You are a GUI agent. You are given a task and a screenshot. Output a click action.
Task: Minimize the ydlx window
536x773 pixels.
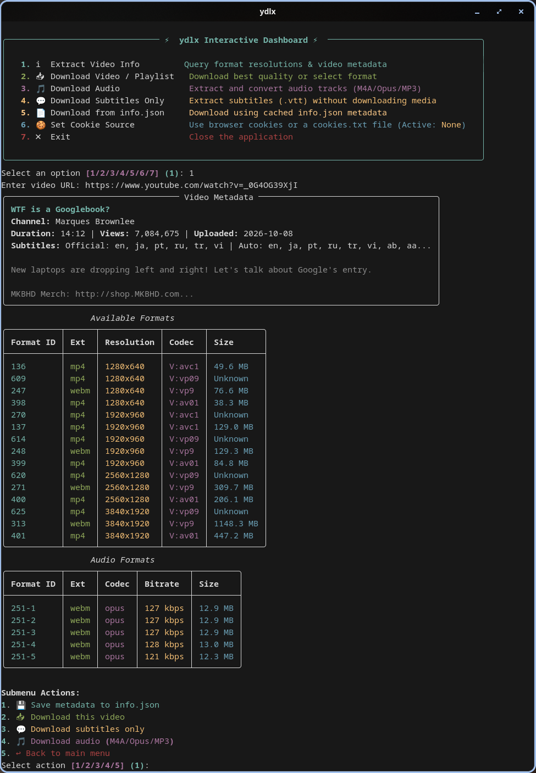(477, 12)
